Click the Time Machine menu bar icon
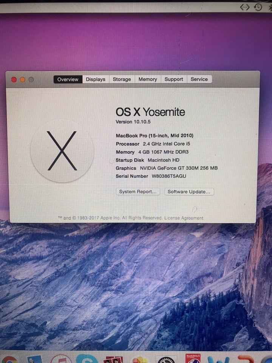 coord(258,7)
